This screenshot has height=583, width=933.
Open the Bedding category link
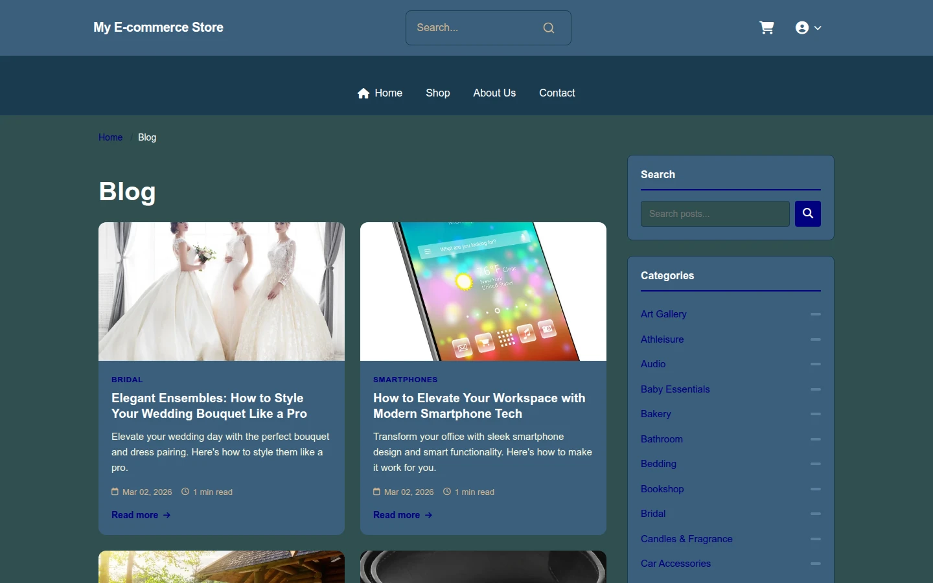click(658, 464)
